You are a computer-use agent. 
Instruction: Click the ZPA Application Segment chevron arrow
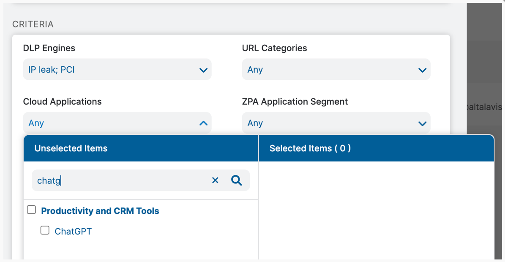(422, 123)
